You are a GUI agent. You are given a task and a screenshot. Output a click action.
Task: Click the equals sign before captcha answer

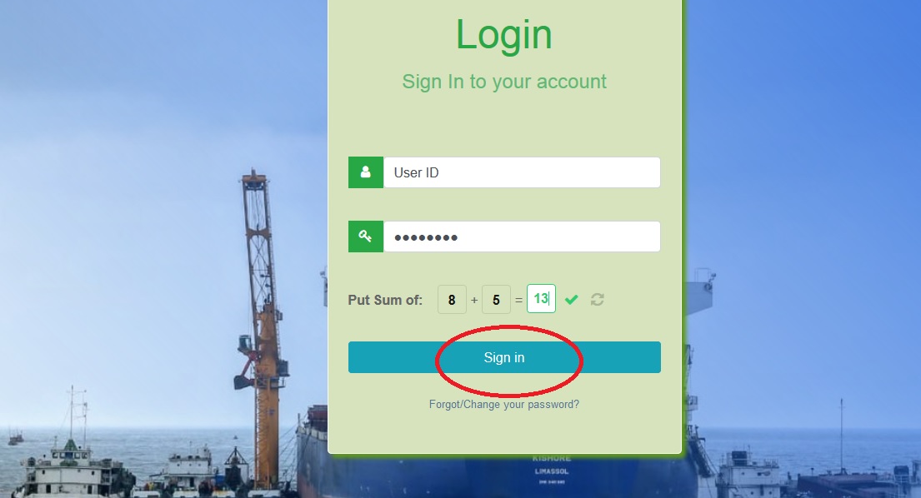point(518,300)
